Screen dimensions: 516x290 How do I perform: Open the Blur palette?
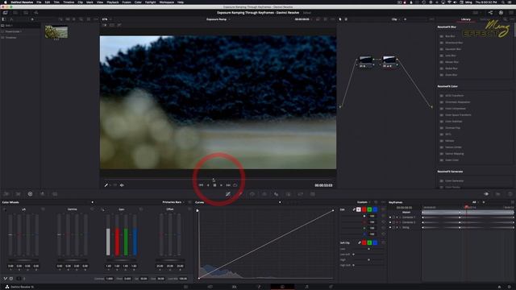(276, 194)
